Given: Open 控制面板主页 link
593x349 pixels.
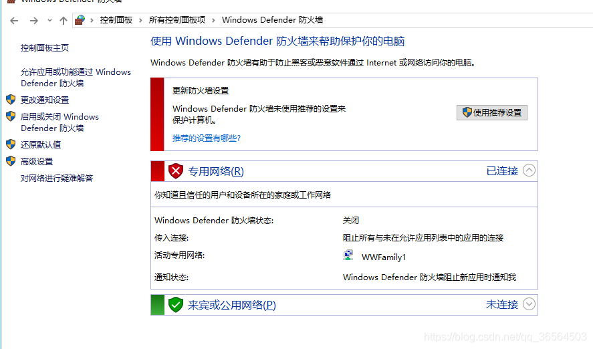Looking at the screenshot, I should [45, 48].
